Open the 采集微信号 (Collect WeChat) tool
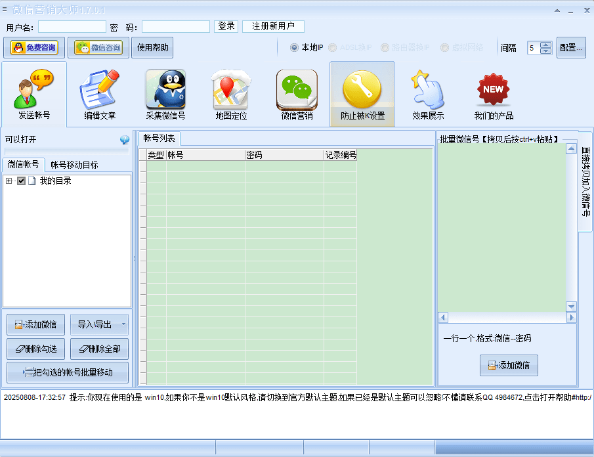This screenshot has width=594, height=457. (165, 92)
